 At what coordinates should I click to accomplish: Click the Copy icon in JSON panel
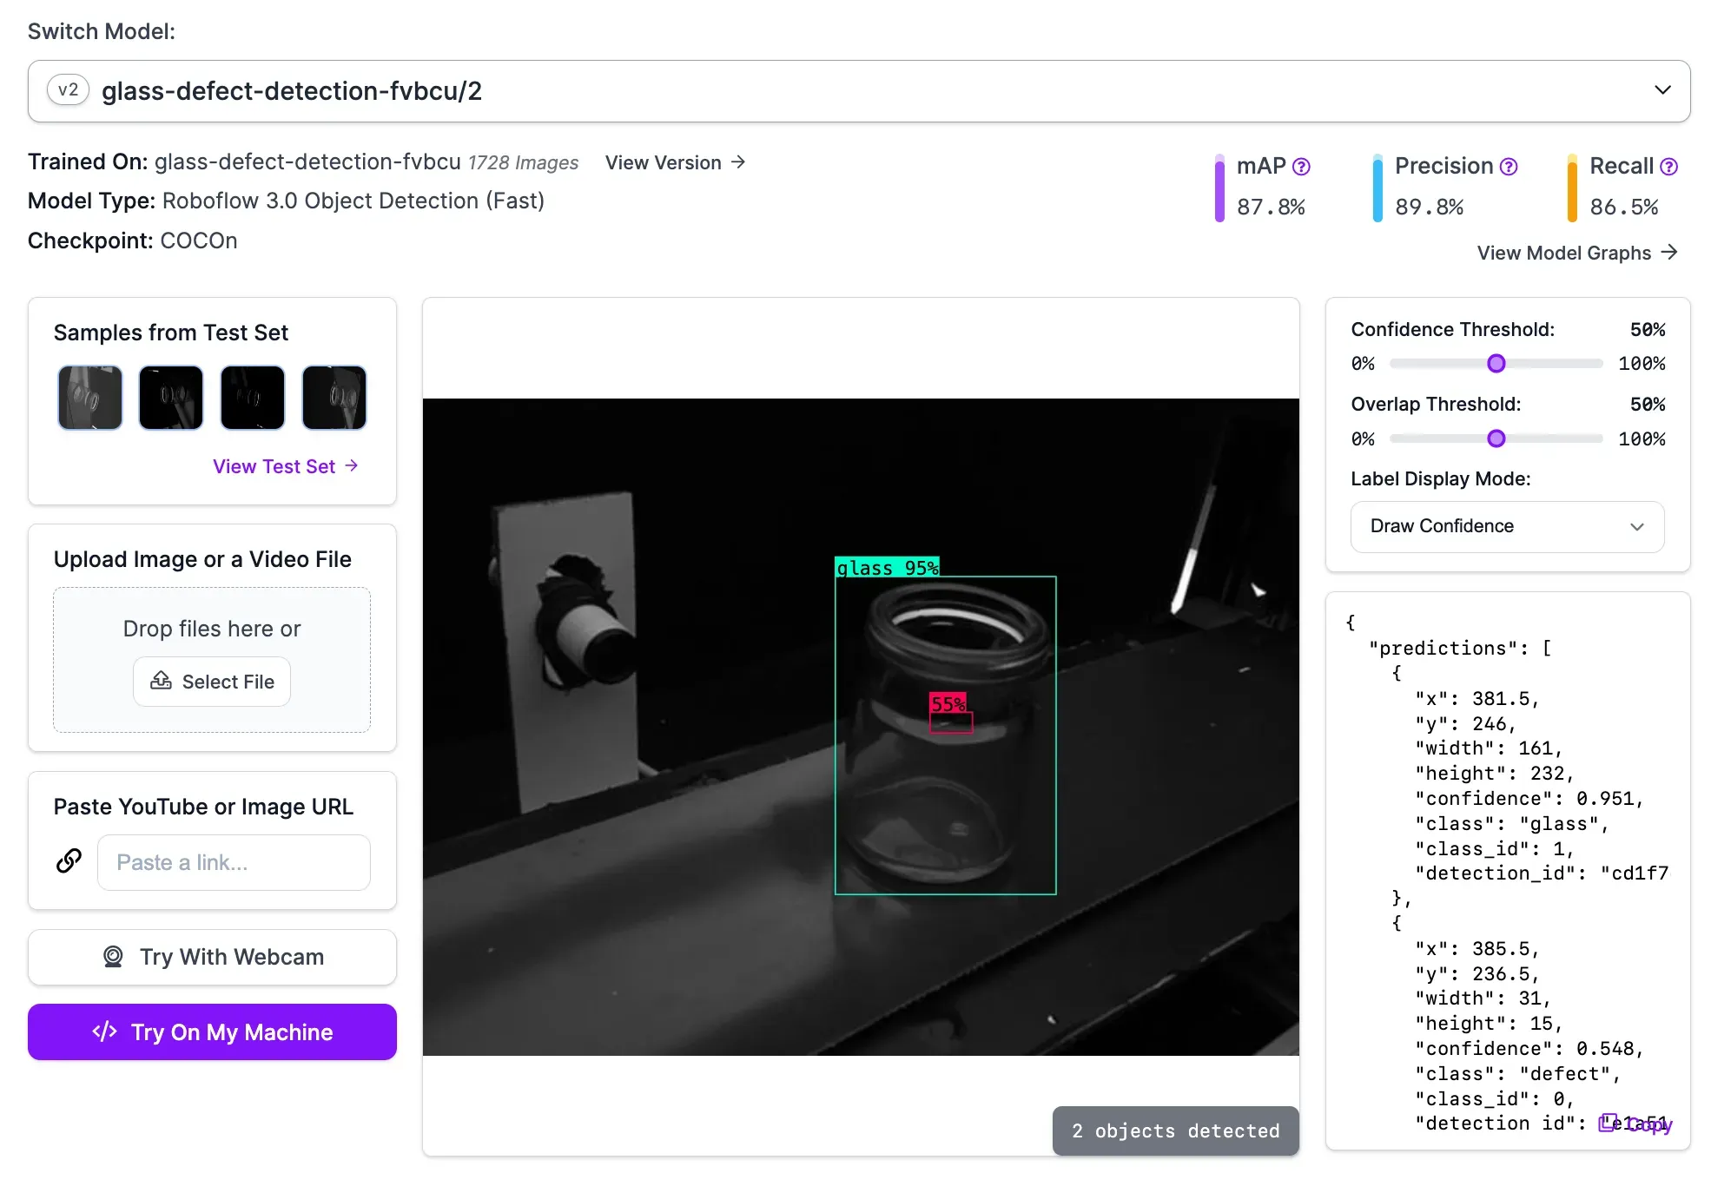tap(1609, 1123)
